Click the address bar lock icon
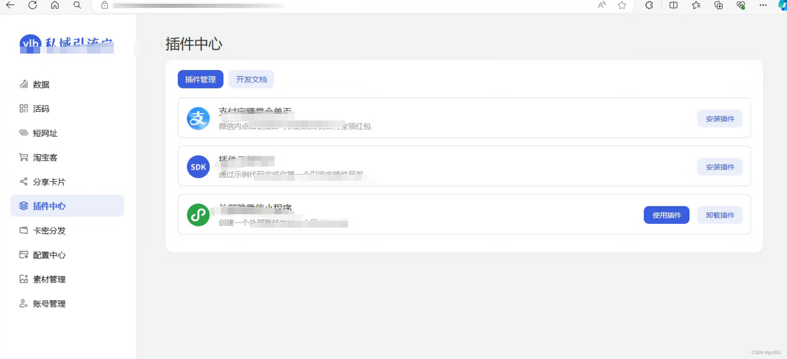The width and height of the screenshot is (787, 359). 105,5
